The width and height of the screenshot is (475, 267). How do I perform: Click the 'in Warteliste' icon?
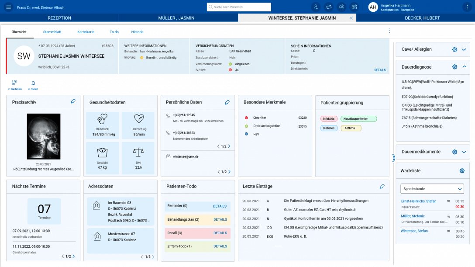tap(14, 83)
